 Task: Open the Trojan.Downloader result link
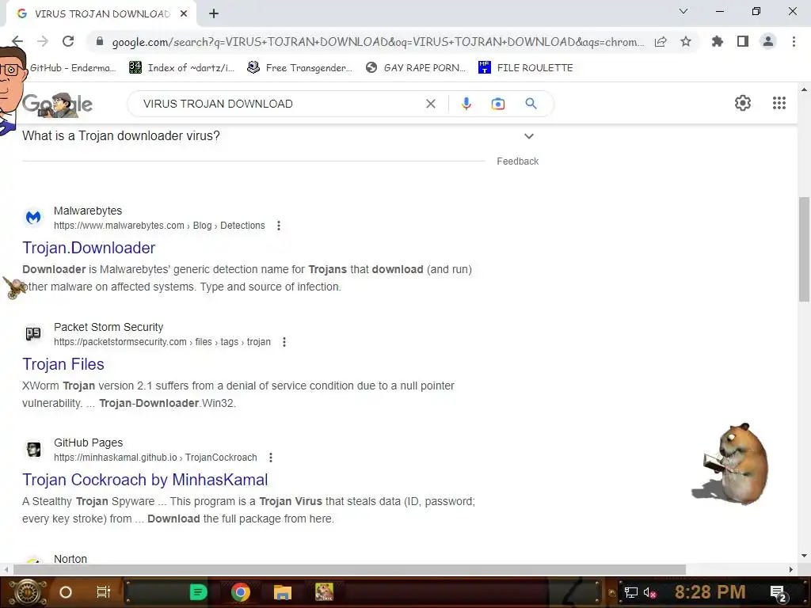[89, 248]
